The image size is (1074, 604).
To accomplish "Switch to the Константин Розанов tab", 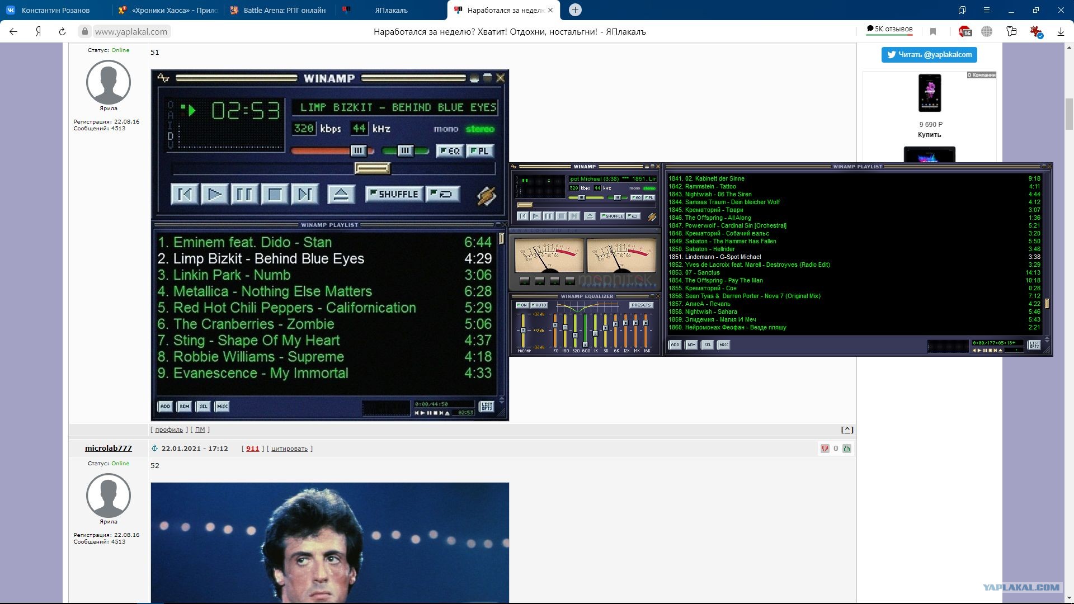I will [55, 10].
